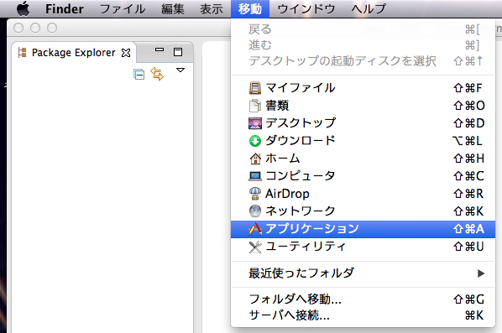This screenshot has width=502, height=333.
Task: Choose コンピュータ menu entry text
Action: tap(301, 176)
